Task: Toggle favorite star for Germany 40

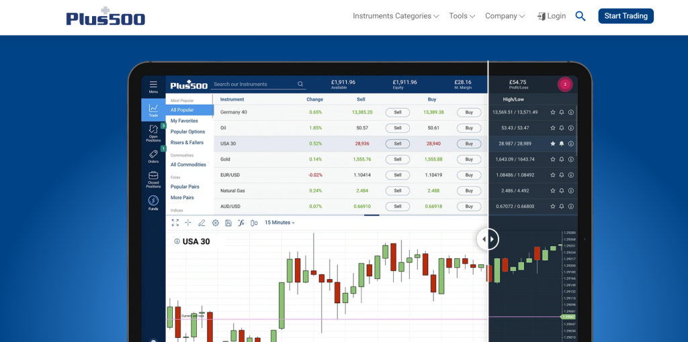Action: (553, 112)
